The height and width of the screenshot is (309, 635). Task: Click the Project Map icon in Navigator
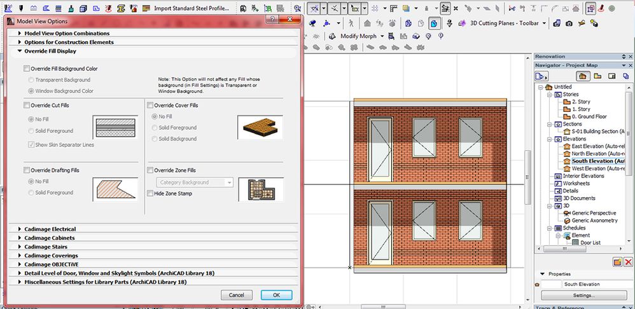click(x=583, y=76)
